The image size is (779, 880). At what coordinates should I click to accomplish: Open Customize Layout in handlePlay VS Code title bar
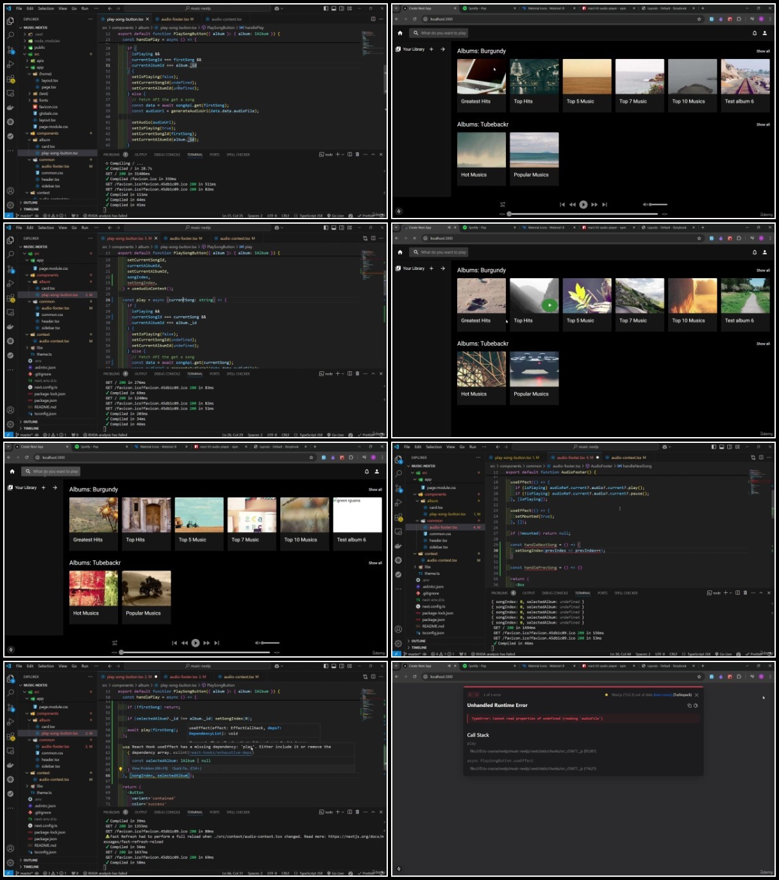pyautogui.click(x=349, y=9)
